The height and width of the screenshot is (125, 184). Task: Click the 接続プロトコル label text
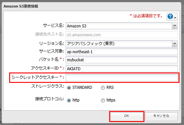(50, 99)
